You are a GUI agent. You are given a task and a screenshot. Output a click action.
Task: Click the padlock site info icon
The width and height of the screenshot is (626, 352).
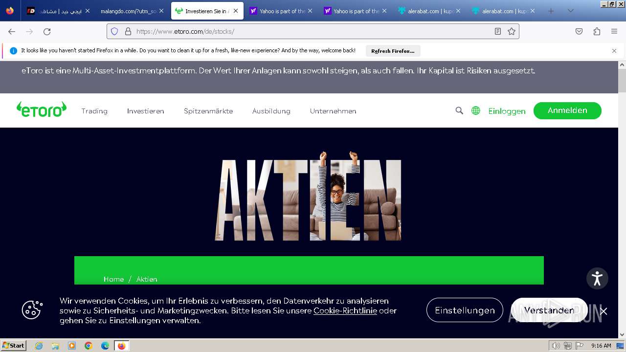(x=128, y=31)
